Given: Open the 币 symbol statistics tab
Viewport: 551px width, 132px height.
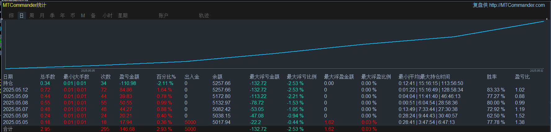Looking at the screenshot, I should pos(73,15).
